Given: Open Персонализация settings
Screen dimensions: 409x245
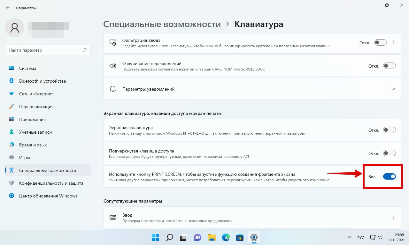Looking at the screenshot, I should [x=48, y=107].
